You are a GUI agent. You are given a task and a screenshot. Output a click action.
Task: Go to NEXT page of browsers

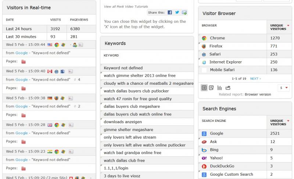[x=255, y=78]
